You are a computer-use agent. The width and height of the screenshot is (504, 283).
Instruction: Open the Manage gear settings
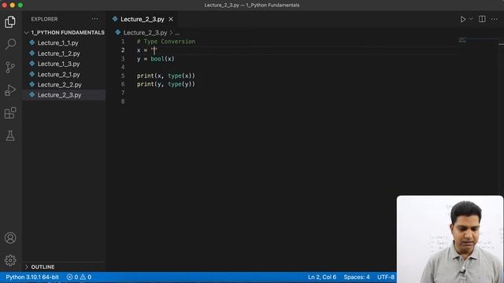pos(10,260)
